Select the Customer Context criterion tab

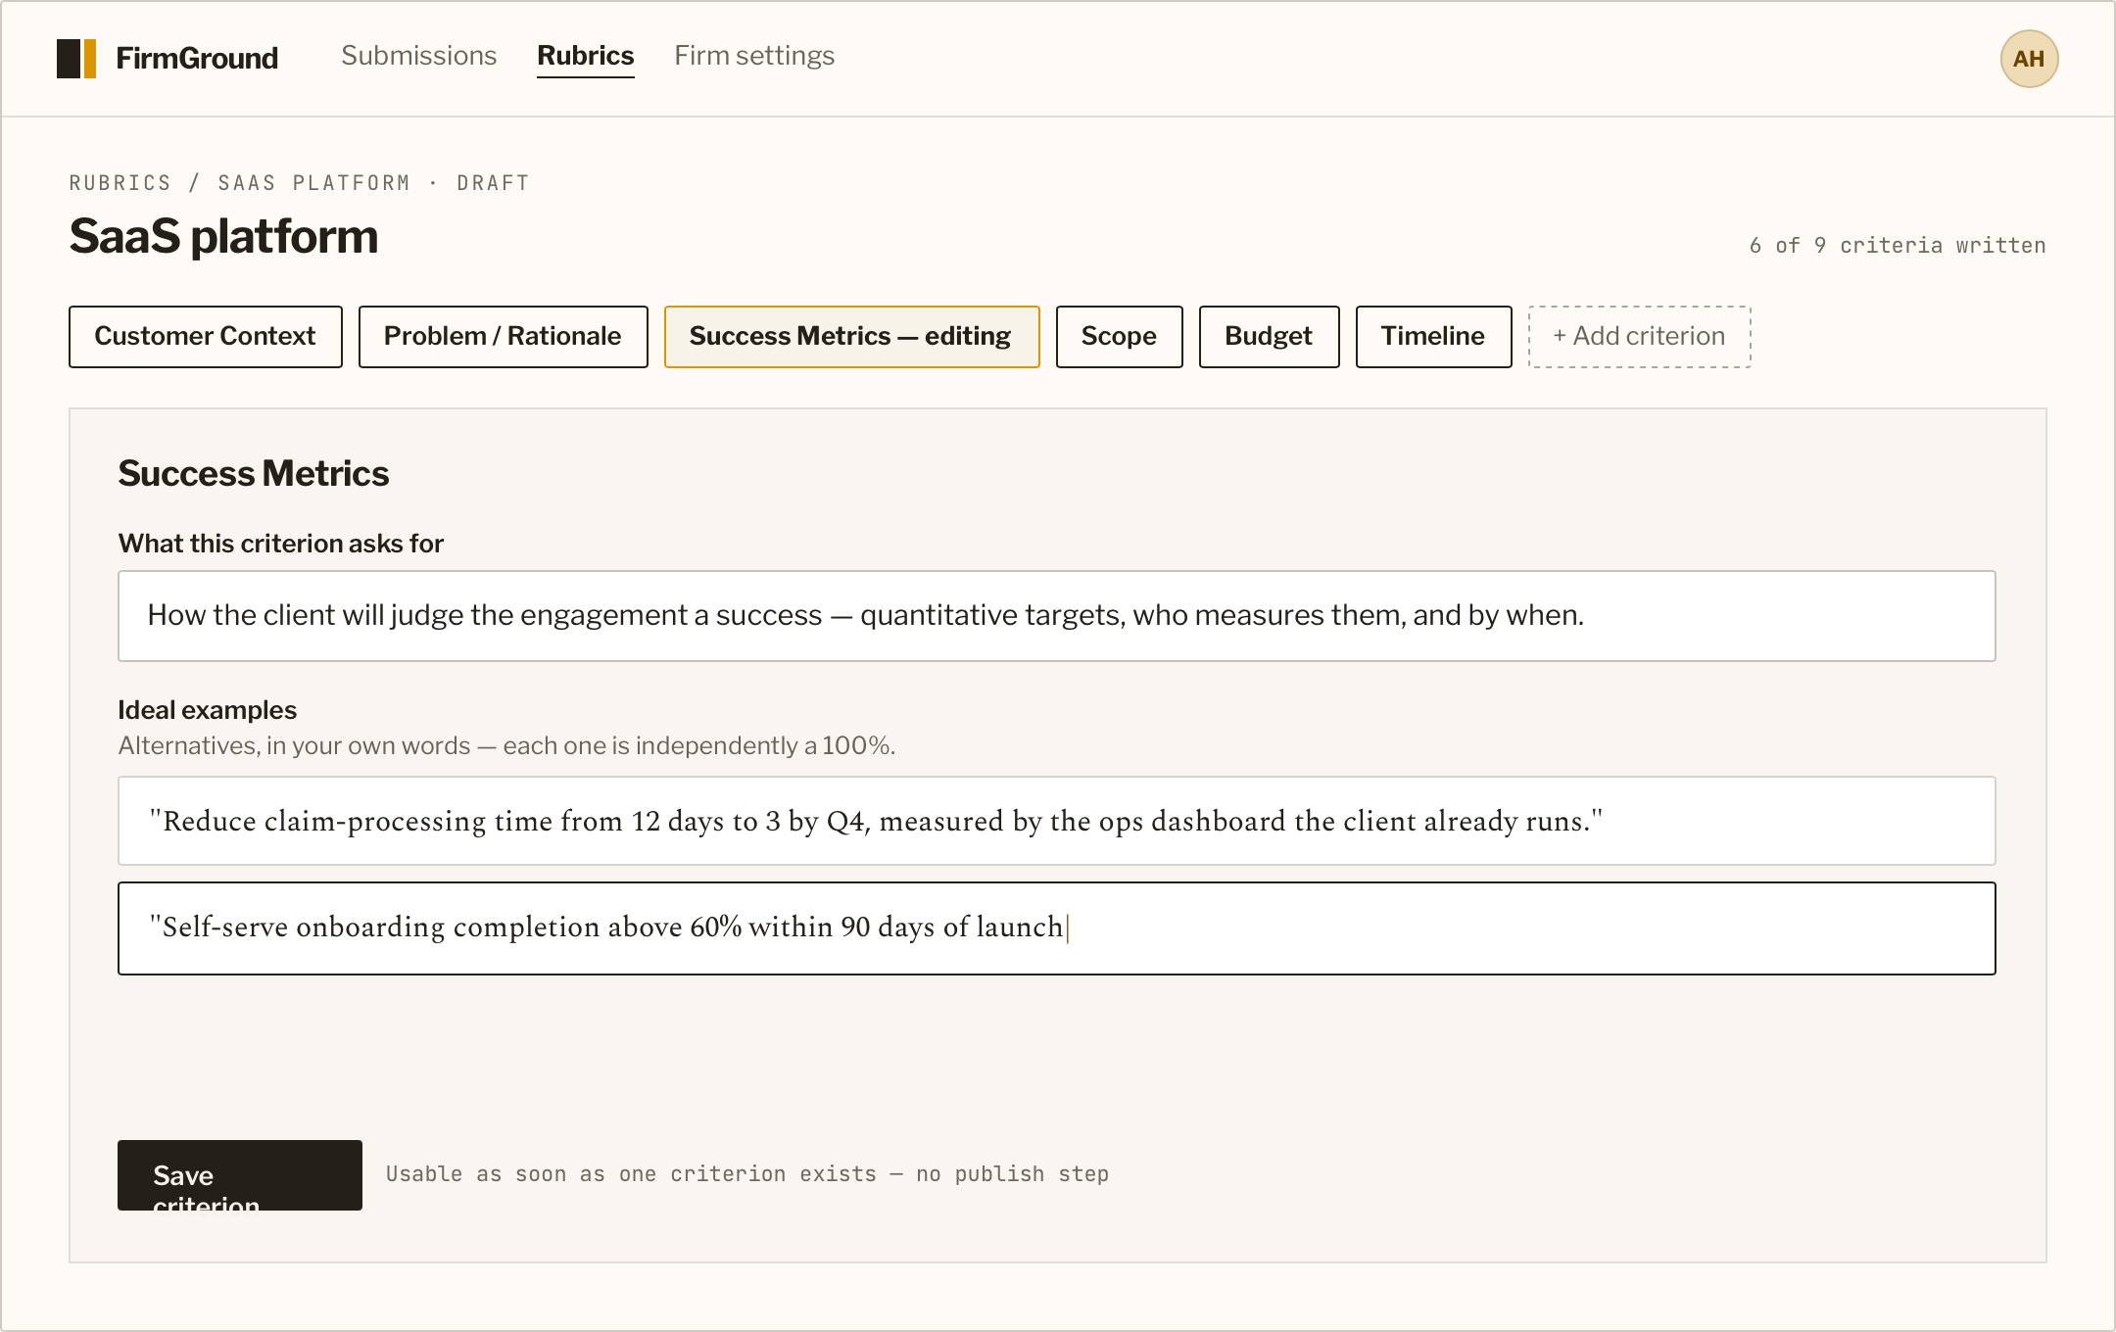[x=206, y=337]
